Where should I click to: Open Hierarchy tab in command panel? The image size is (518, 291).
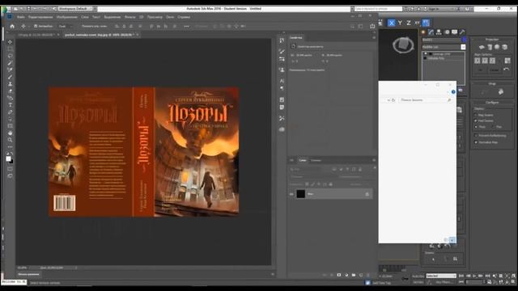tap(439, 32)
